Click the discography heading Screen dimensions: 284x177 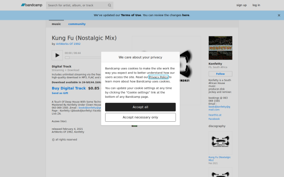(x=217, y=126)
